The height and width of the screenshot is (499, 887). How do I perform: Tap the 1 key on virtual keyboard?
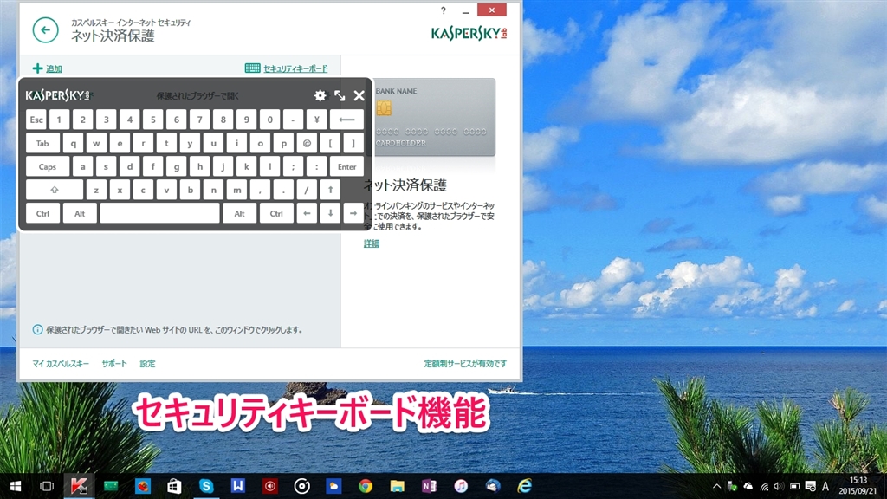pos(60,120)
